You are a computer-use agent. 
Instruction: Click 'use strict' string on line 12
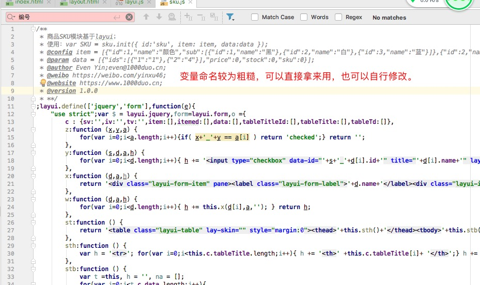click(x=72, y=114)
